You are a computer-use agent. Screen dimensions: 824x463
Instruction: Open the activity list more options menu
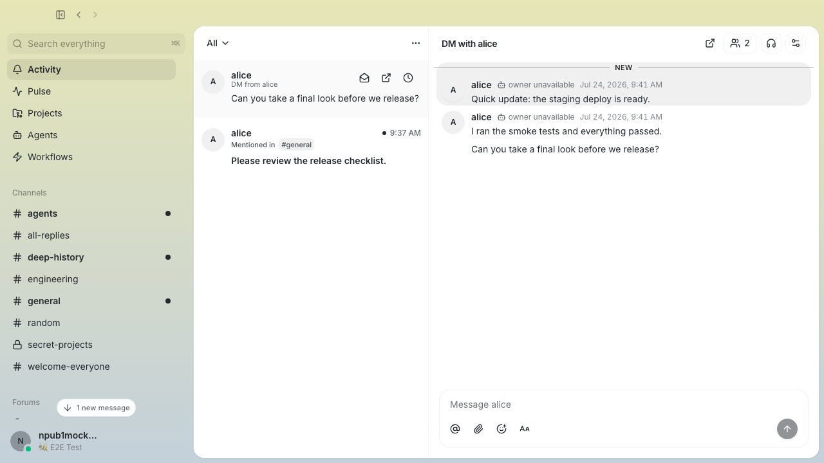(x=416, y=43)
